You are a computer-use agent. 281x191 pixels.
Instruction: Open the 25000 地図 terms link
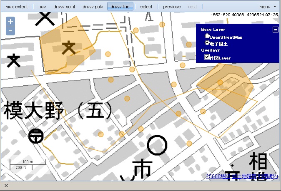coord(242,176)
